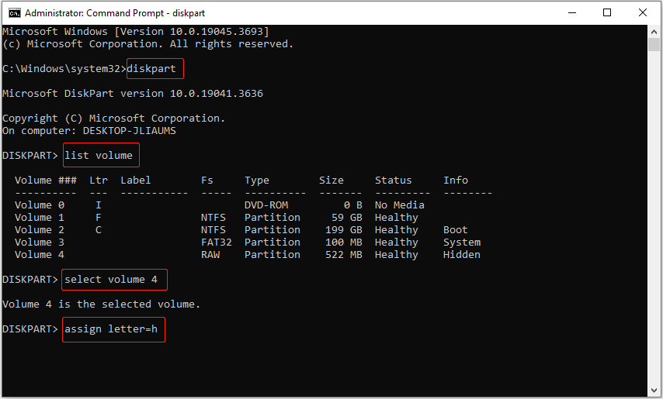Click the 'C:\Windows\system32>' prompt path
Viewport: 663px width, 399px height.
pos(64,69)
